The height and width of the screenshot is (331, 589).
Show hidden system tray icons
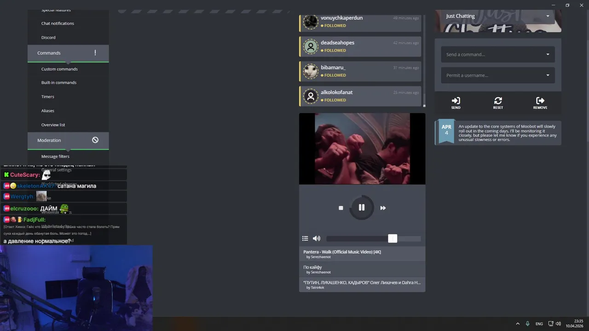point(518,324)
